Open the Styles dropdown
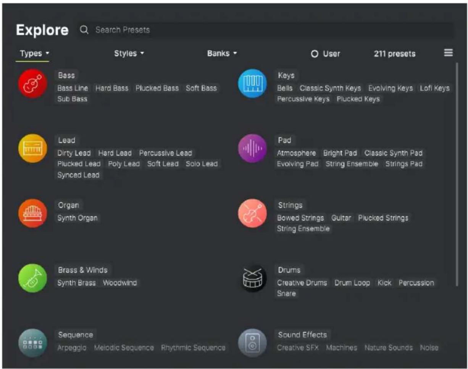 coord(129,54)
